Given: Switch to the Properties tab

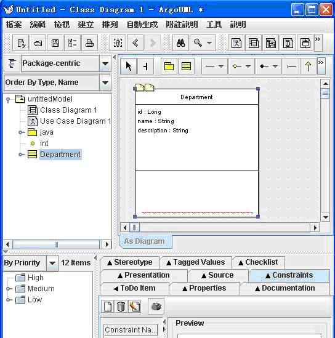Looking at the screenshot, I should (x=204, y=288).
